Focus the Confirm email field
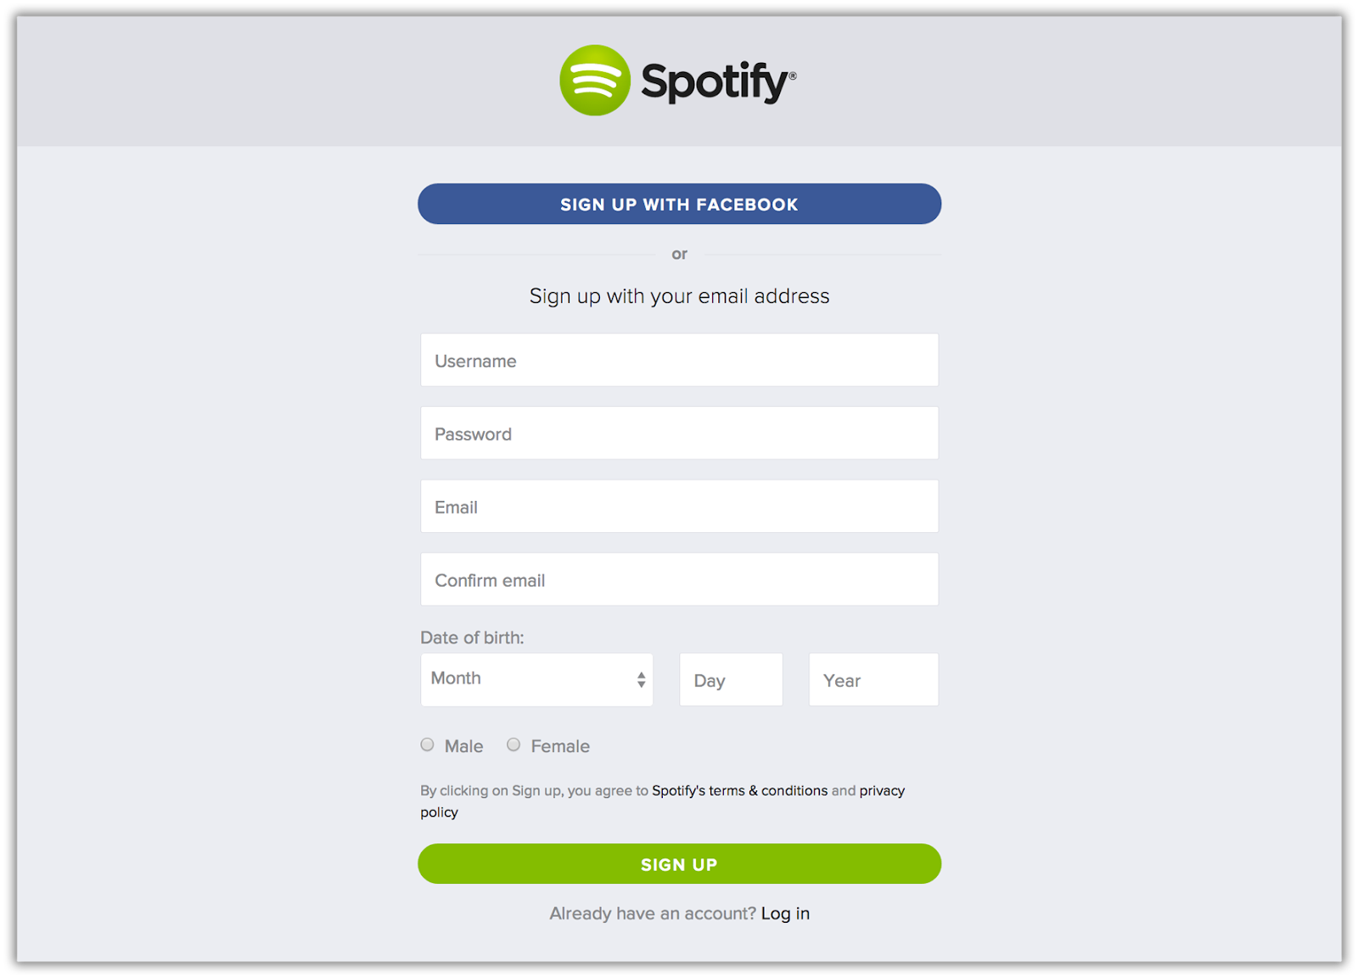Image resolution: width=1358 pixels, height=978 pixels. 679,580
